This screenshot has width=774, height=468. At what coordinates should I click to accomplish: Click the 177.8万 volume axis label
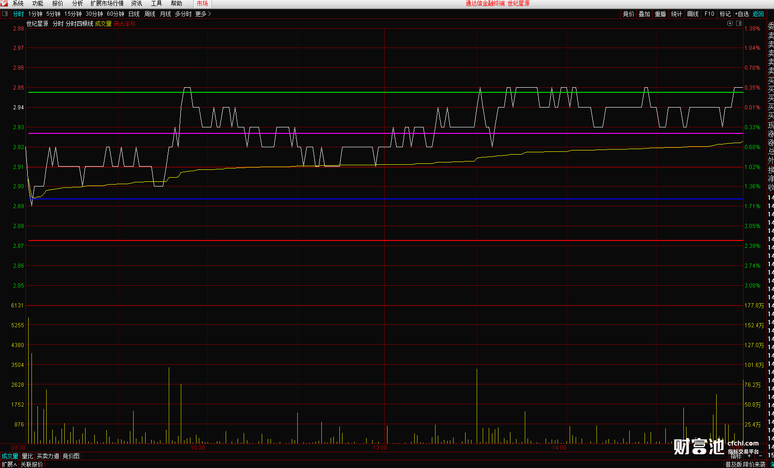pos(754,306)
